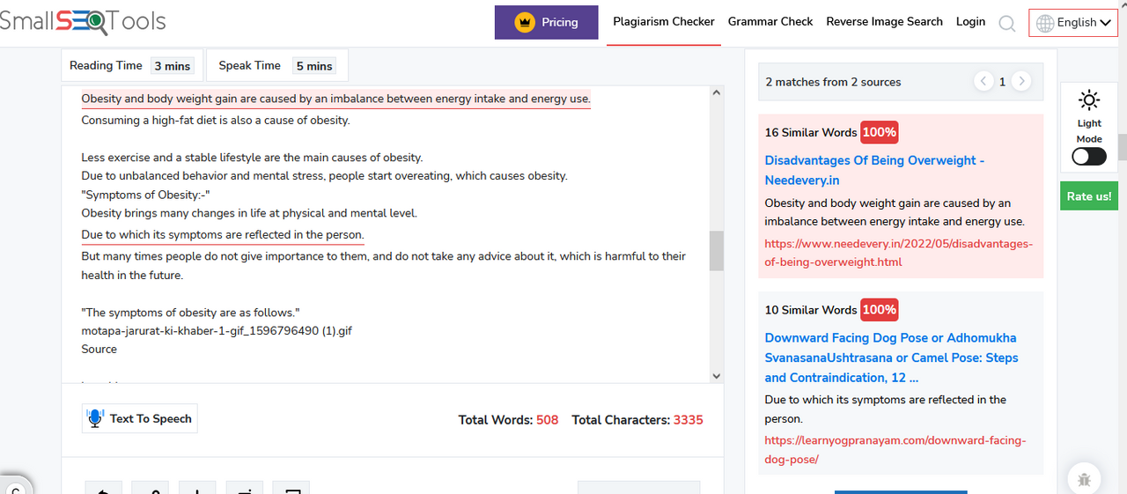Click the 'motapa-jarurat-ki-khaber' gif filename text
The height and width of the screenshot is (494, 1127).
pos(217,331)
